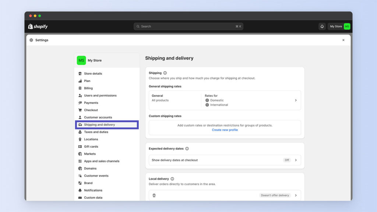Select Apps and sales channels

point(102,161)
